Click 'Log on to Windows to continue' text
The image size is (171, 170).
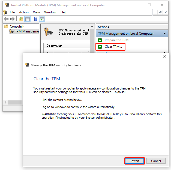78,107
